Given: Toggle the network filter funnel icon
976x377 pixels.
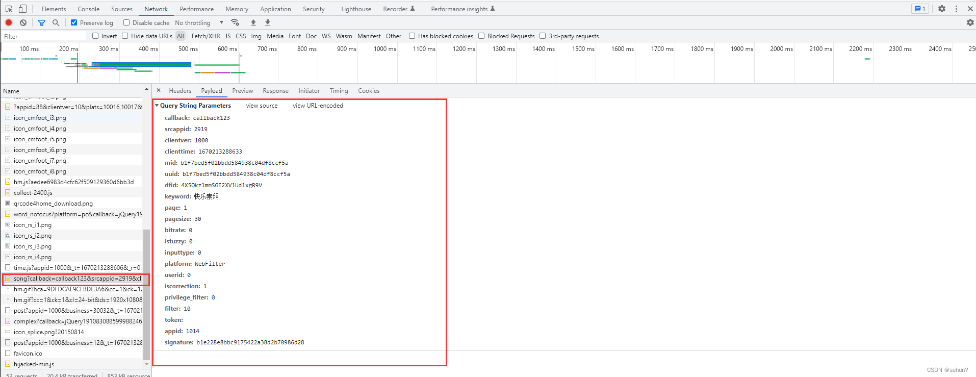Looking at the screenshot, I should [42, 22].
